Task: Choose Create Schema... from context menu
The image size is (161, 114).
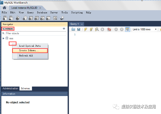Action: pyautogui.click(x=30, y=51)
